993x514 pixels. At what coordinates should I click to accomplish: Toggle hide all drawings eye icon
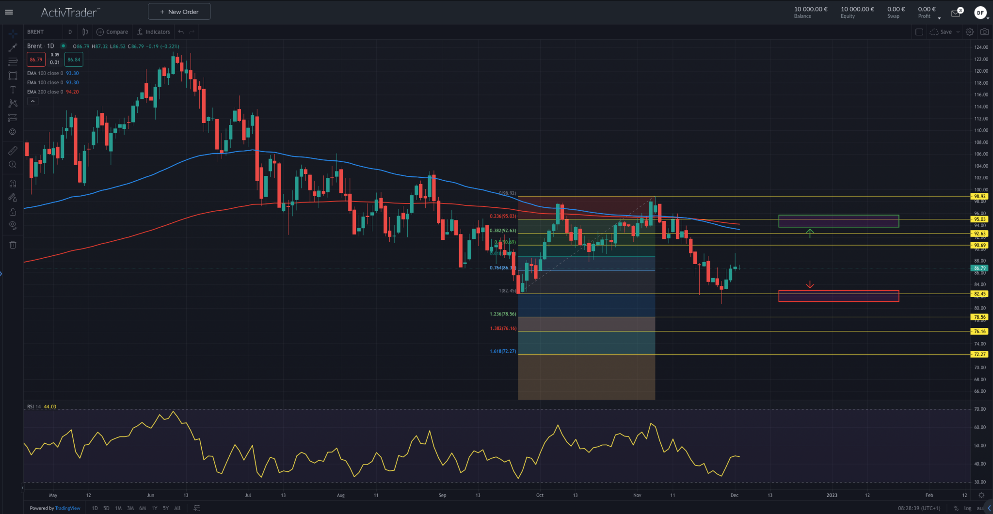13,225
